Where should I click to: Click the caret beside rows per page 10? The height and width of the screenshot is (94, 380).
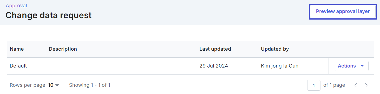[57, 85]
